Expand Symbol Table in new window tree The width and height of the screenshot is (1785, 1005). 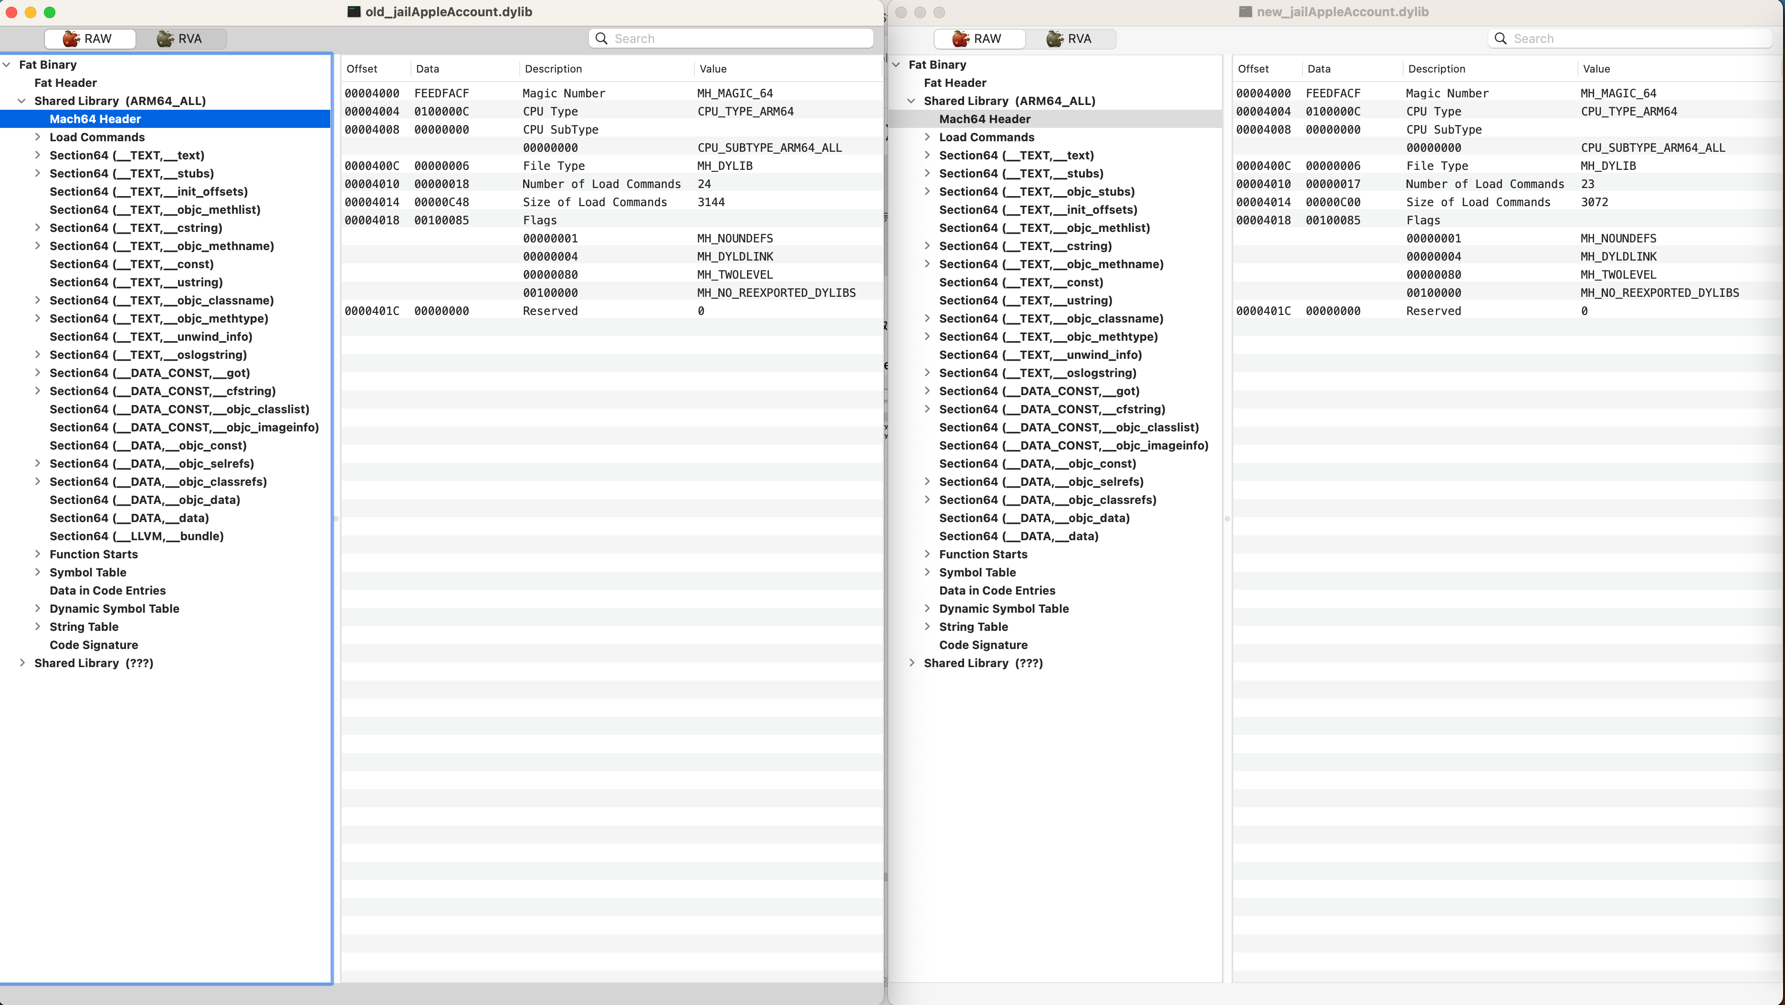point(927,572)
